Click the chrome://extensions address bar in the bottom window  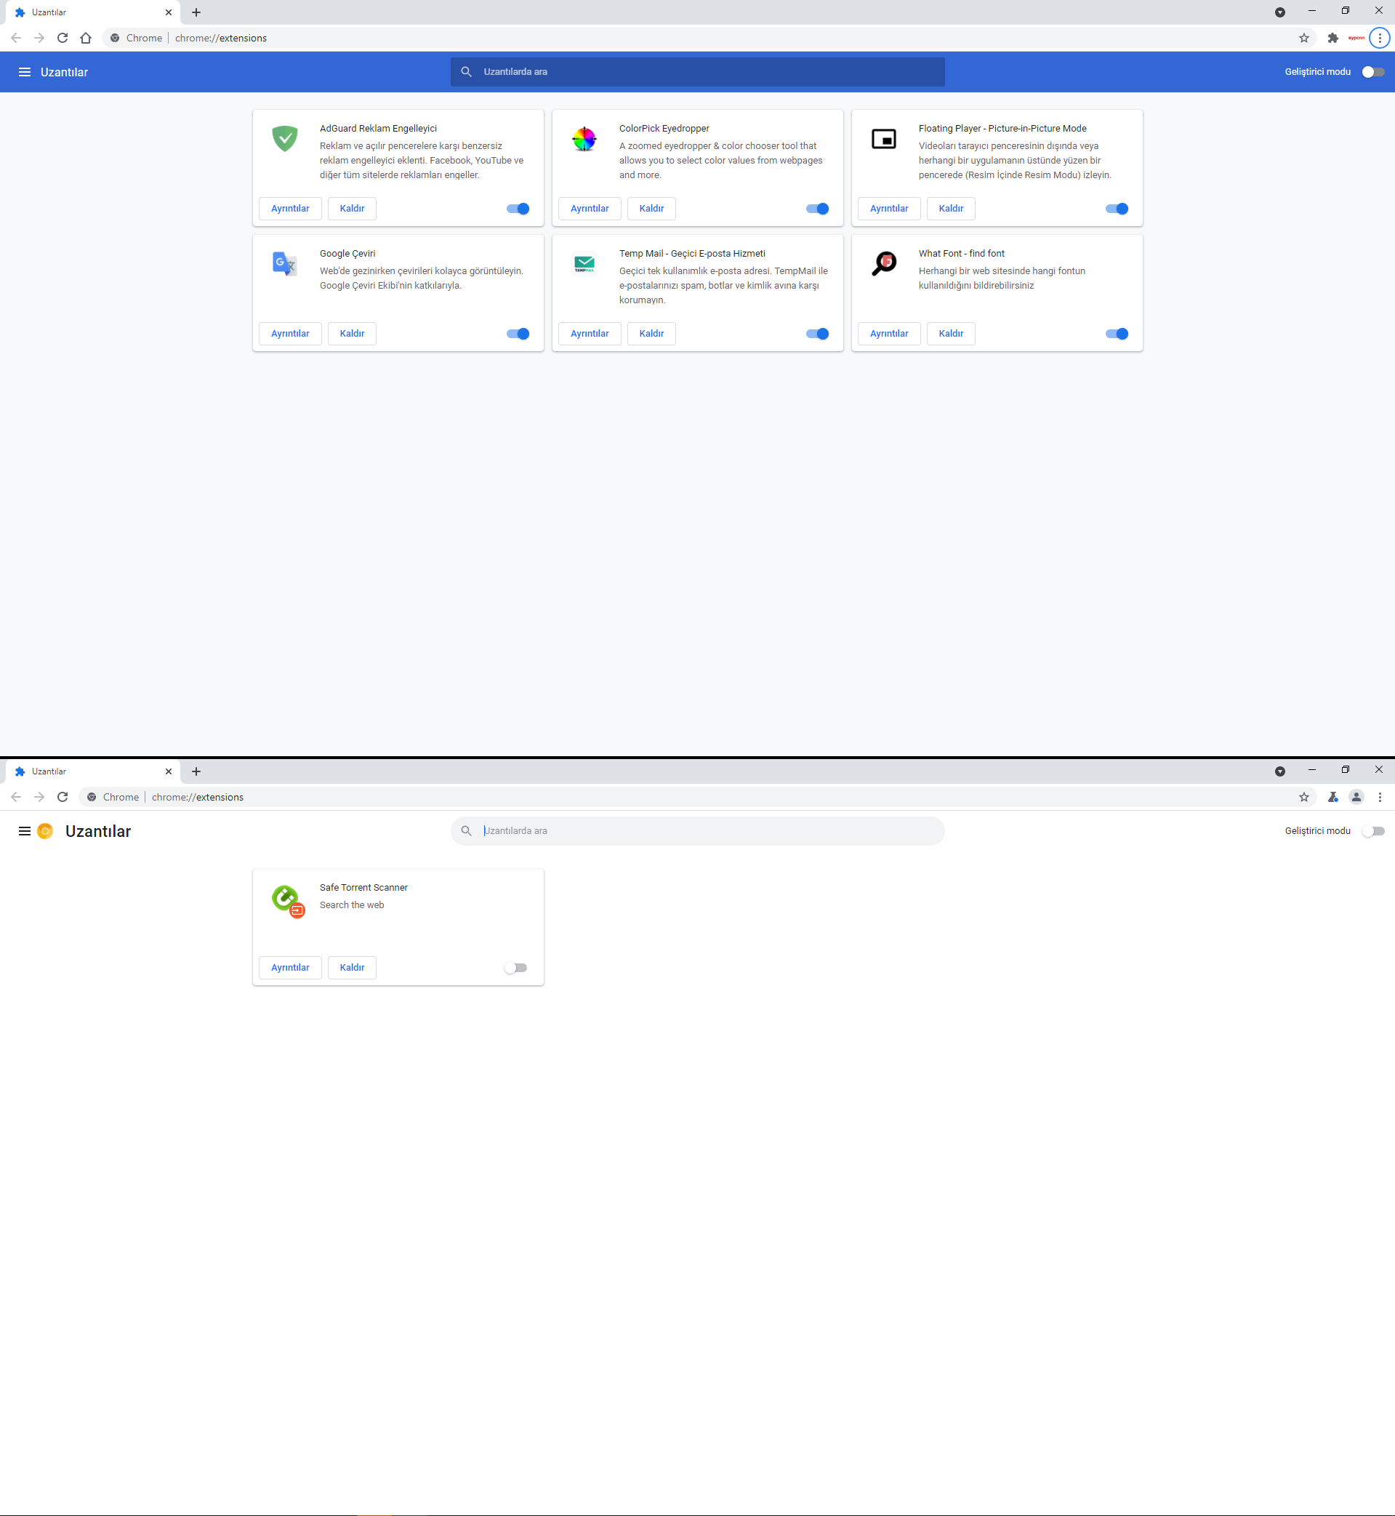pos(698,796)
